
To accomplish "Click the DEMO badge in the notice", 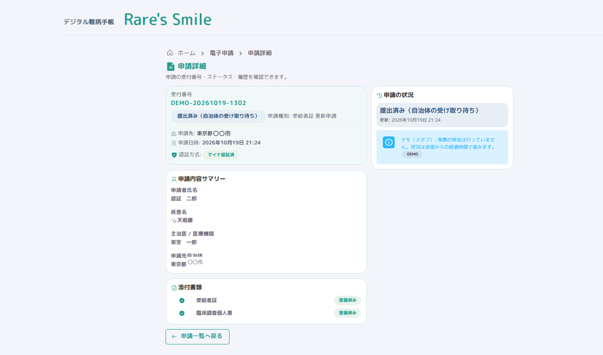I will 412,154.
